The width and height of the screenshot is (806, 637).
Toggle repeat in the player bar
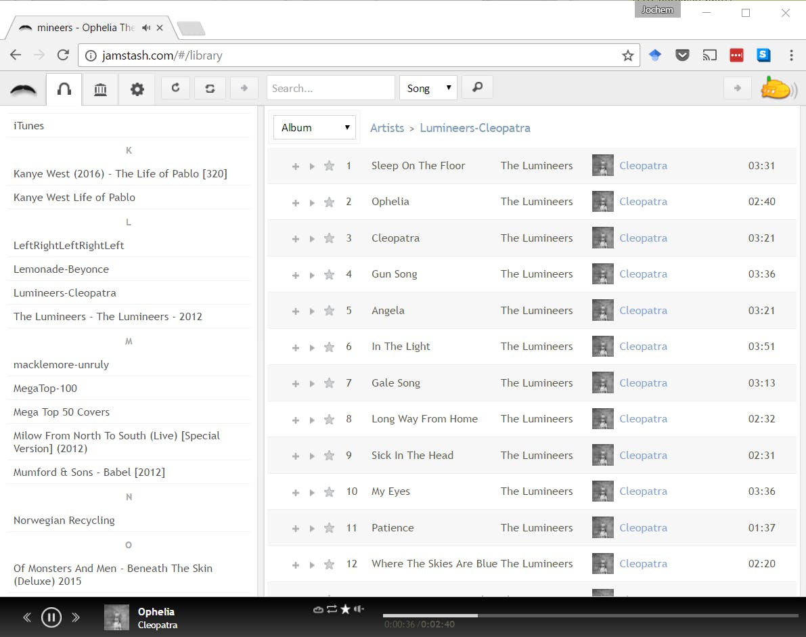332,609
